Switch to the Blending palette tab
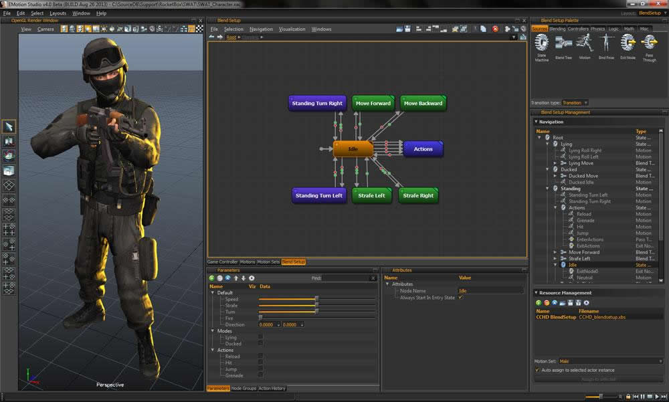 click(x=557, y=29)
